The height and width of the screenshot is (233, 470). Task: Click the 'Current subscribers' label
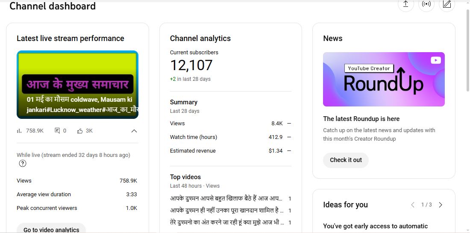tap(194, 53)
